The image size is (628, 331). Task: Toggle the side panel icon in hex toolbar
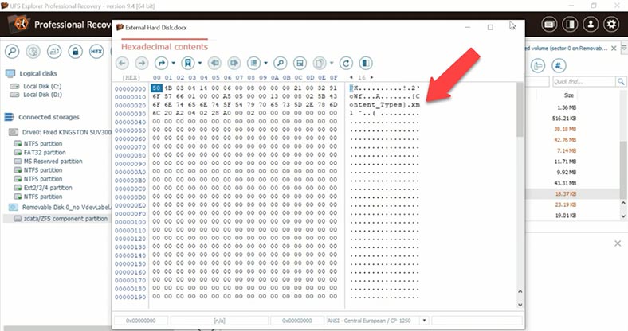tap(365, 63)
